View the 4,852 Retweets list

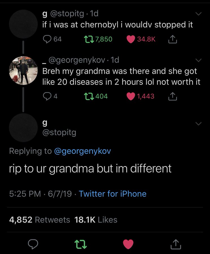[x=40, y=220]
